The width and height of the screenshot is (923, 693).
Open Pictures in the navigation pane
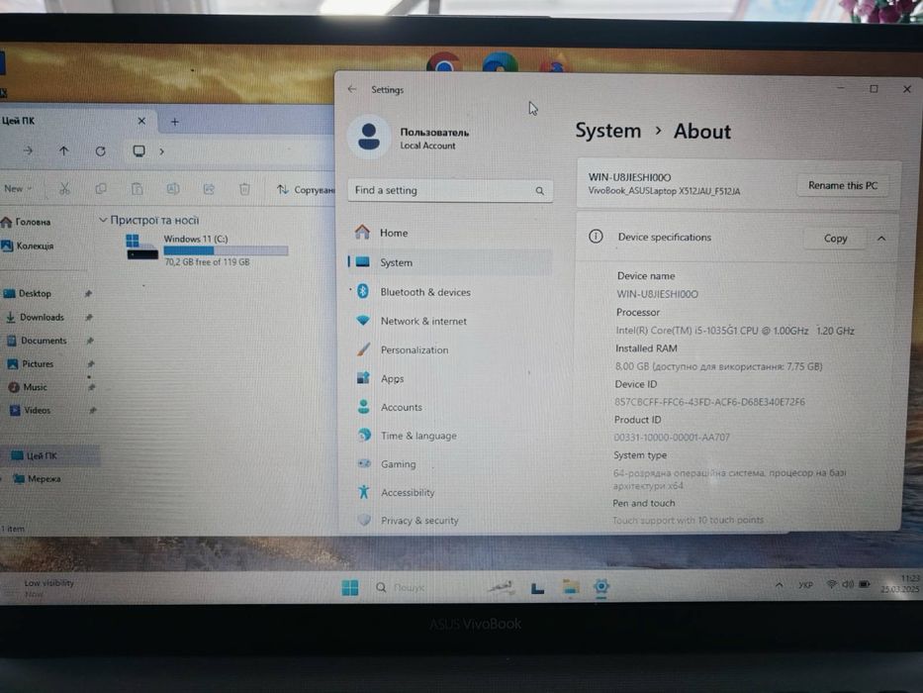pyautogui.click(x=31, y=364)
